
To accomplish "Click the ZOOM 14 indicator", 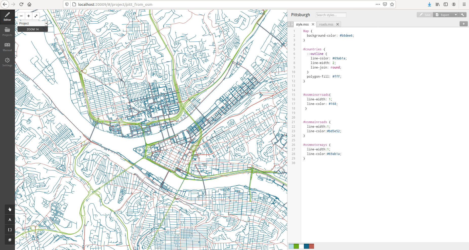I will pyautogui.click(x=33, y=29).
